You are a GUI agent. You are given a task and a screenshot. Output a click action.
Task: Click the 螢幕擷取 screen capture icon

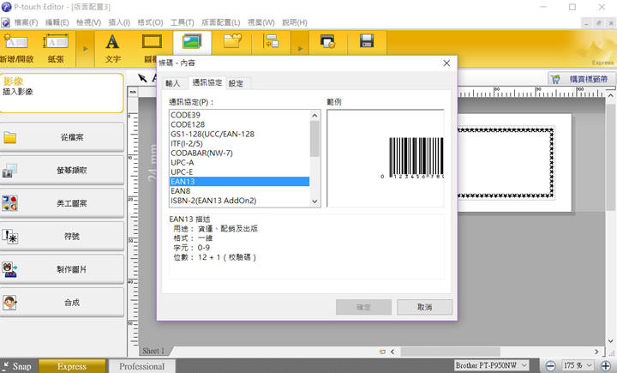pyautogui.click(x=10, y=171)
